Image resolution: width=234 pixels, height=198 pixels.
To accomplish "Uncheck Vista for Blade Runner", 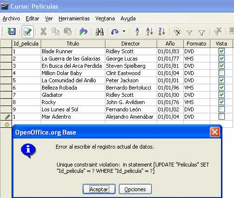I will [x=221, y=51].
